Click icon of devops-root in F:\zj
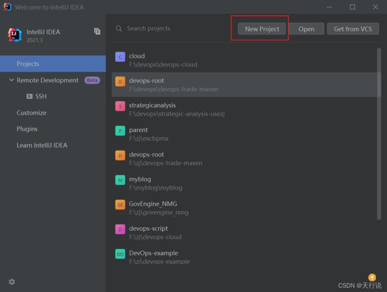Viewport: 387px width, 292px height. 120,155
